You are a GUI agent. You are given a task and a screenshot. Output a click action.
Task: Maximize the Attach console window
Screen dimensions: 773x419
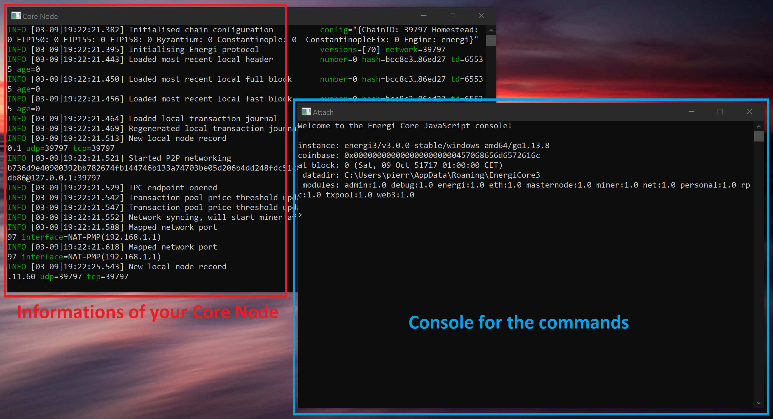pyautogui.click(x=720, y=112)
